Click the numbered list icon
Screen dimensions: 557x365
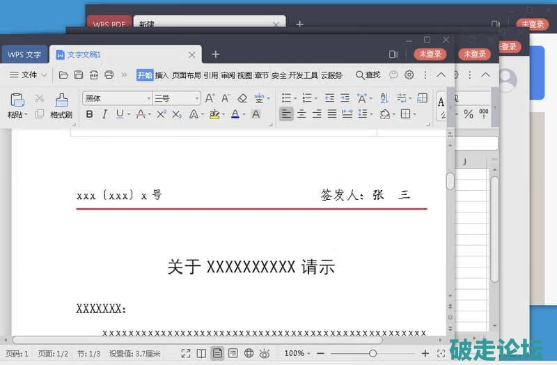point(307,98)
